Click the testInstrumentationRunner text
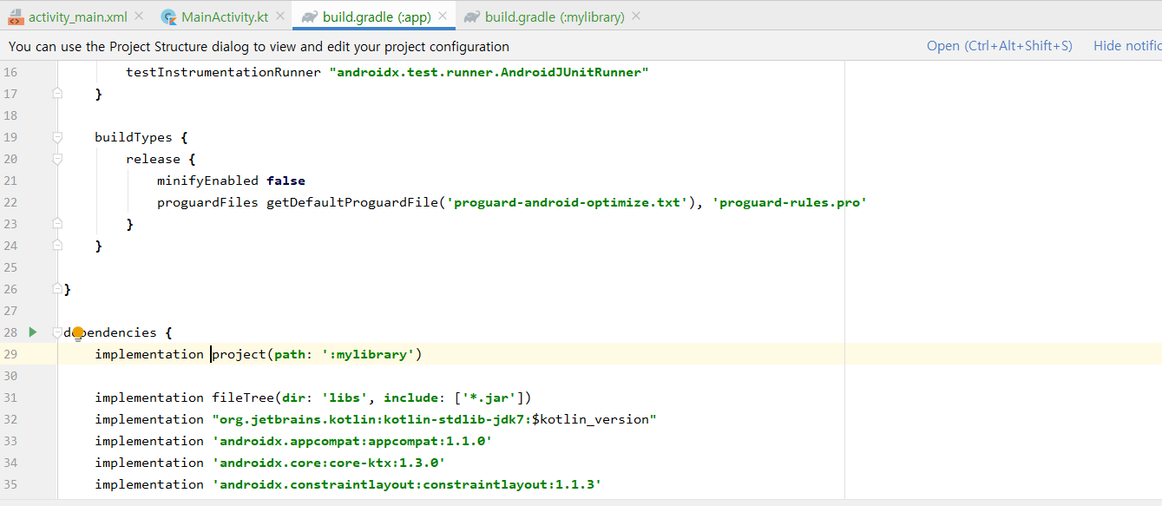The image size is (1162, 506). 224,72
